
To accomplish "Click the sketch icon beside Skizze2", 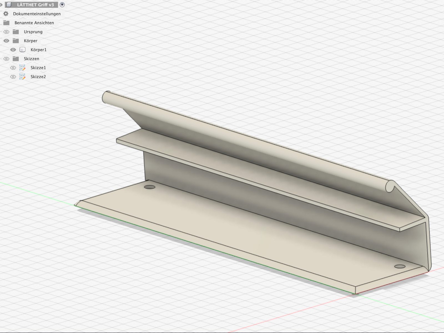I will coord(22,77).
